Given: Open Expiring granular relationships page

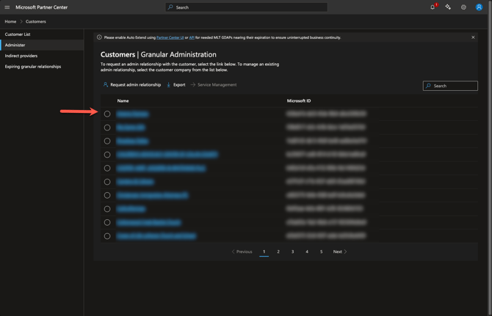Looking at the screenshot, I should click(x=33, y=67).
